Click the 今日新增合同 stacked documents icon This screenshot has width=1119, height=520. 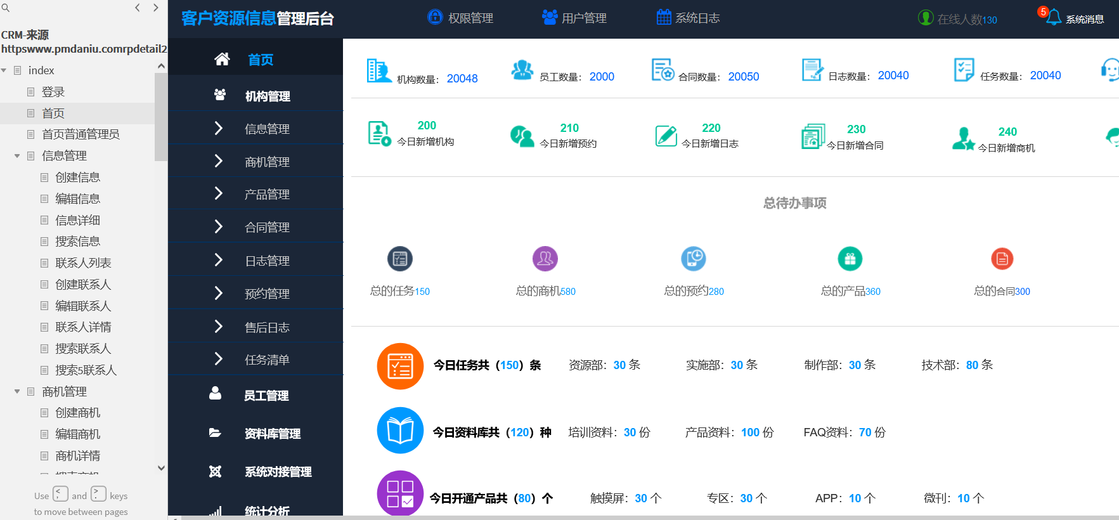pyautogui.click(x=813, y=136)
